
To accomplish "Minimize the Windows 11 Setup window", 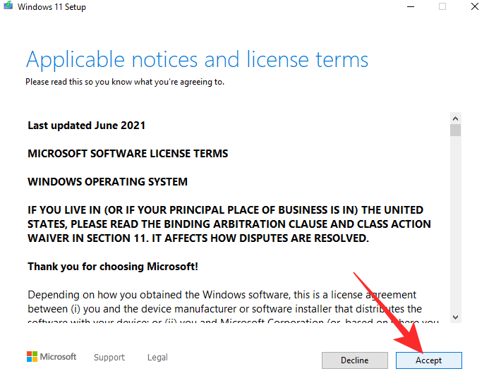I will coord(410,6).
